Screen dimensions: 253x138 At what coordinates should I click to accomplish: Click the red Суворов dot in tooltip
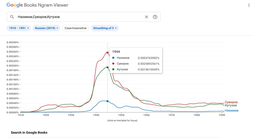tap(113, 64)
